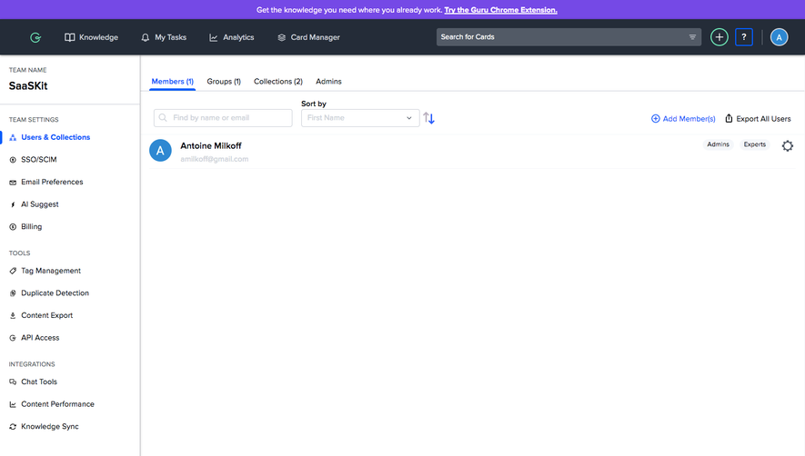Viewport: 805px width, 456px height.
Task: Click the Guru logo icon
Action: coord(35,37)
